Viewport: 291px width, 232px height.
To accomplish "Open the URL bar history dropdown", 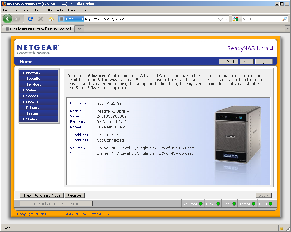I will 226,19.
